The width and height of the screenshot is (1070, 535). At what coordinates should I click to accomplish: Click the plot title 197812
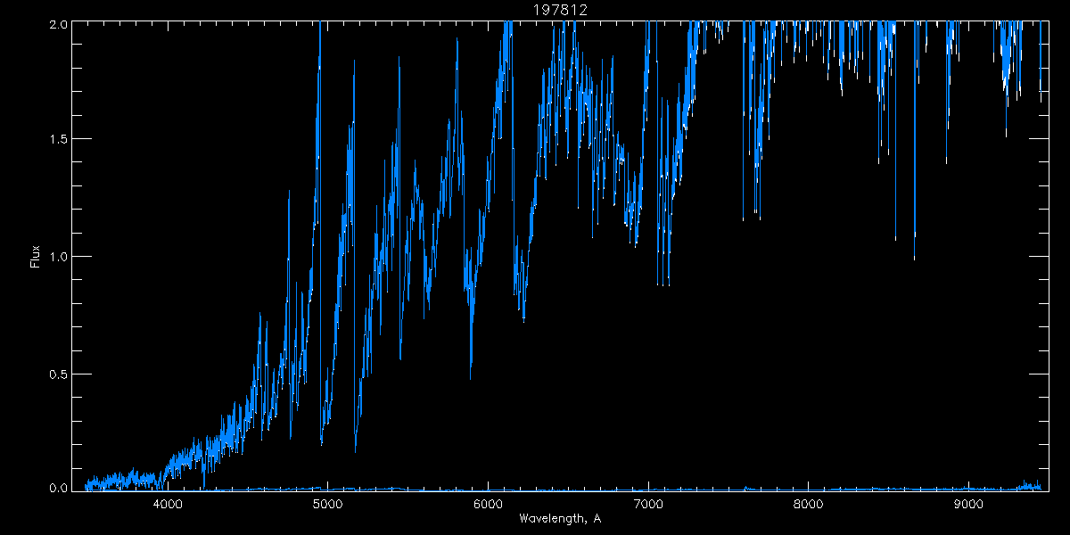click(560, 10)
